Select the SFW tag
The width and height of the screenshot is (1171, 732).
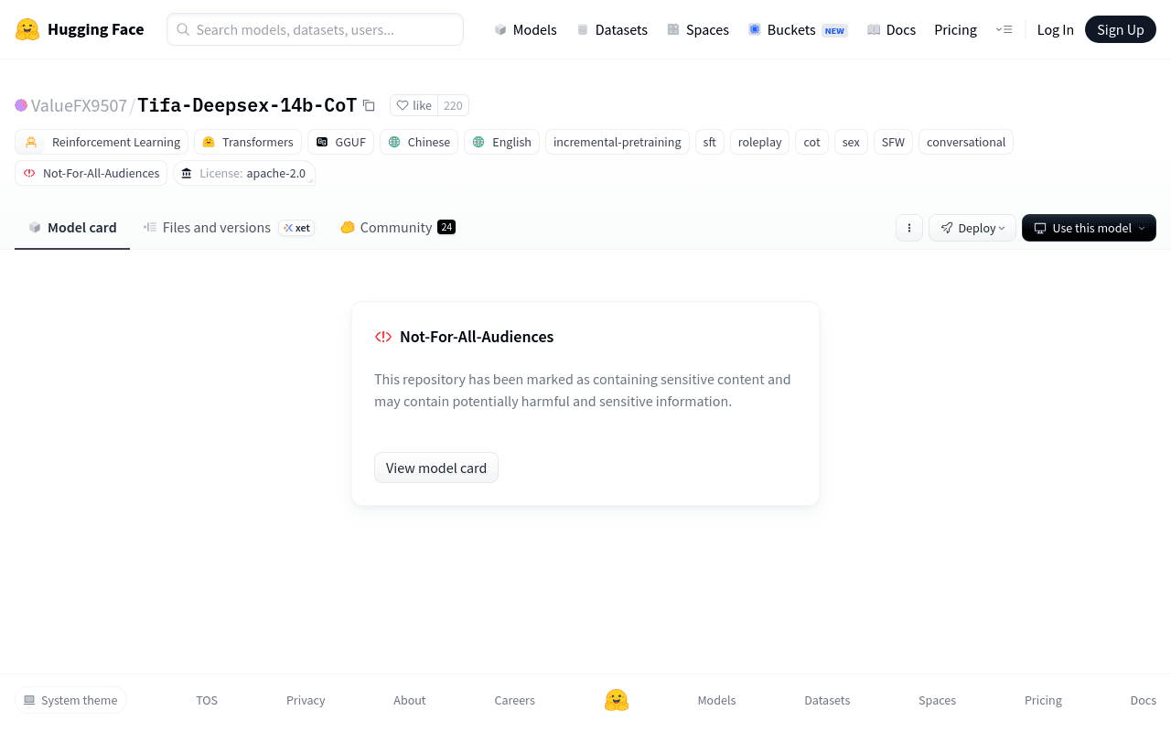(x=893, y=142)
